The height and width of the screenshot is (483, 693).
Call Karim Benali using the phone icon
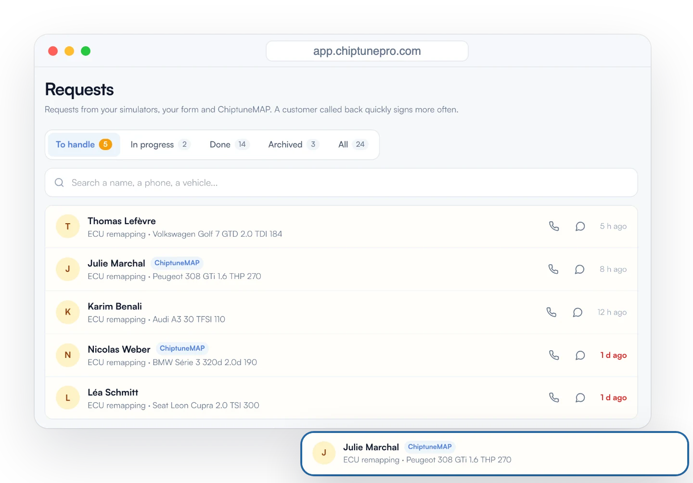click(x=552, y=312)
